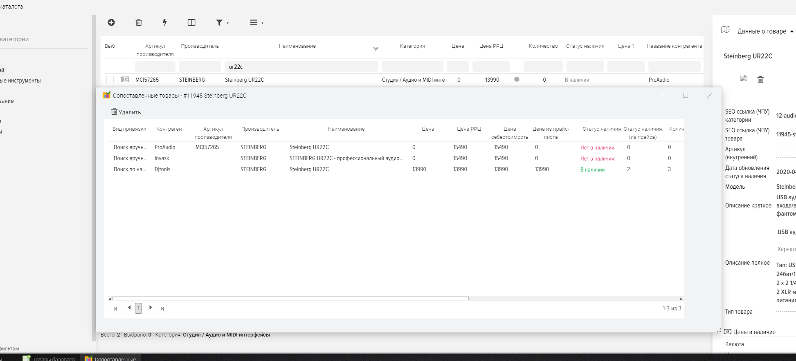Screen dimensions: 796x361
Task: Toggle the split columns layout icon
Action: tap(191, 22)
